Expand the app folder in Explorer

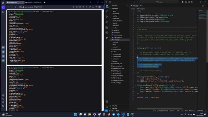tap(114, 11)
